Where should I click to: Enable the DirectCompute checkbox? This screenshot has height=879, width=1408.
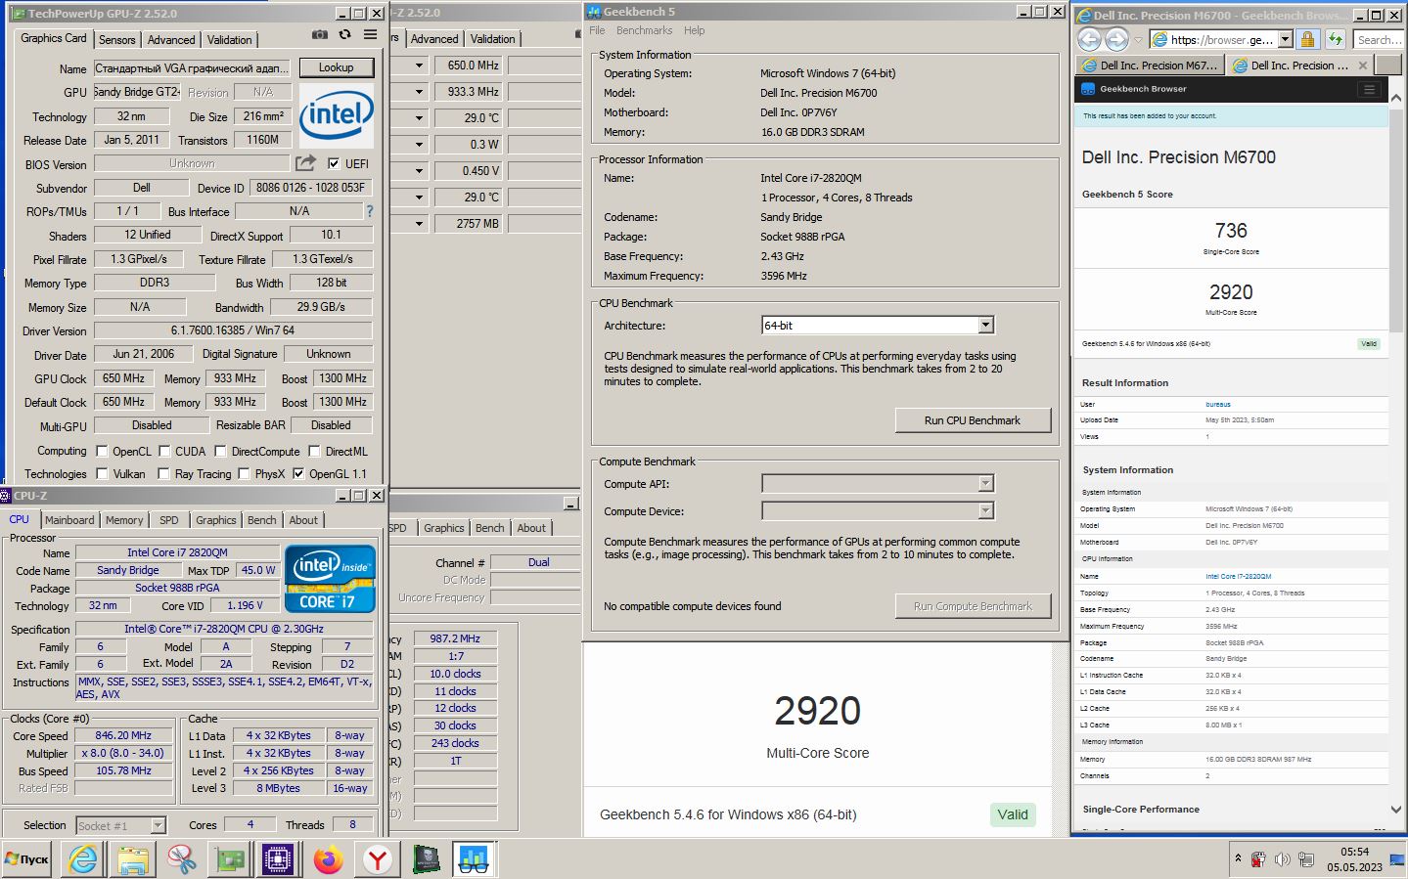coord(221,451)
